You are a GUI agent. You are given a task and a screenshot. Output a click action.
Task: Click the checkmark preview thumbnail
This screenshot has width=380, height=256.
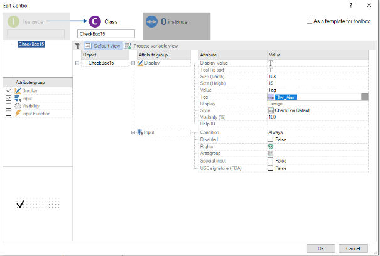pyautogui.click(x=20, y=204)
